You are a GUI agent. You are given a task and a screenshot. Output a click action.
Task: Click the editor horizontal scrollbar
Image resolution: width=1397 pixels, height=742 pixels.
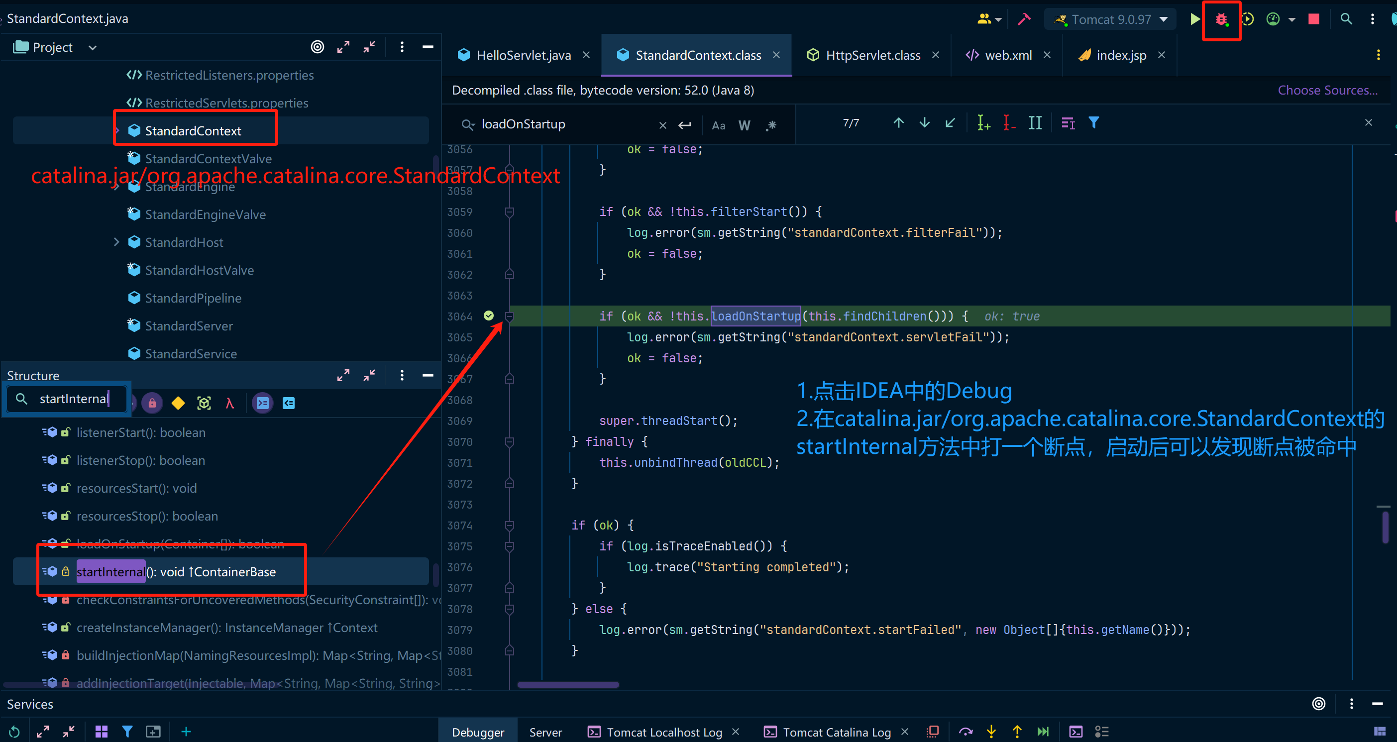click(x=568, y=684)
